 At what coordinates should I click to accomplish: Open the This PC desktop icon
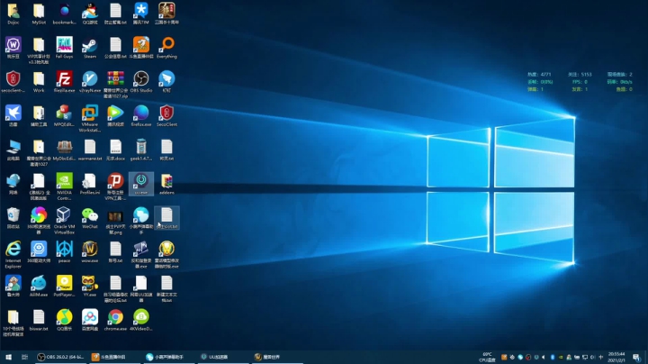(13, 150)
